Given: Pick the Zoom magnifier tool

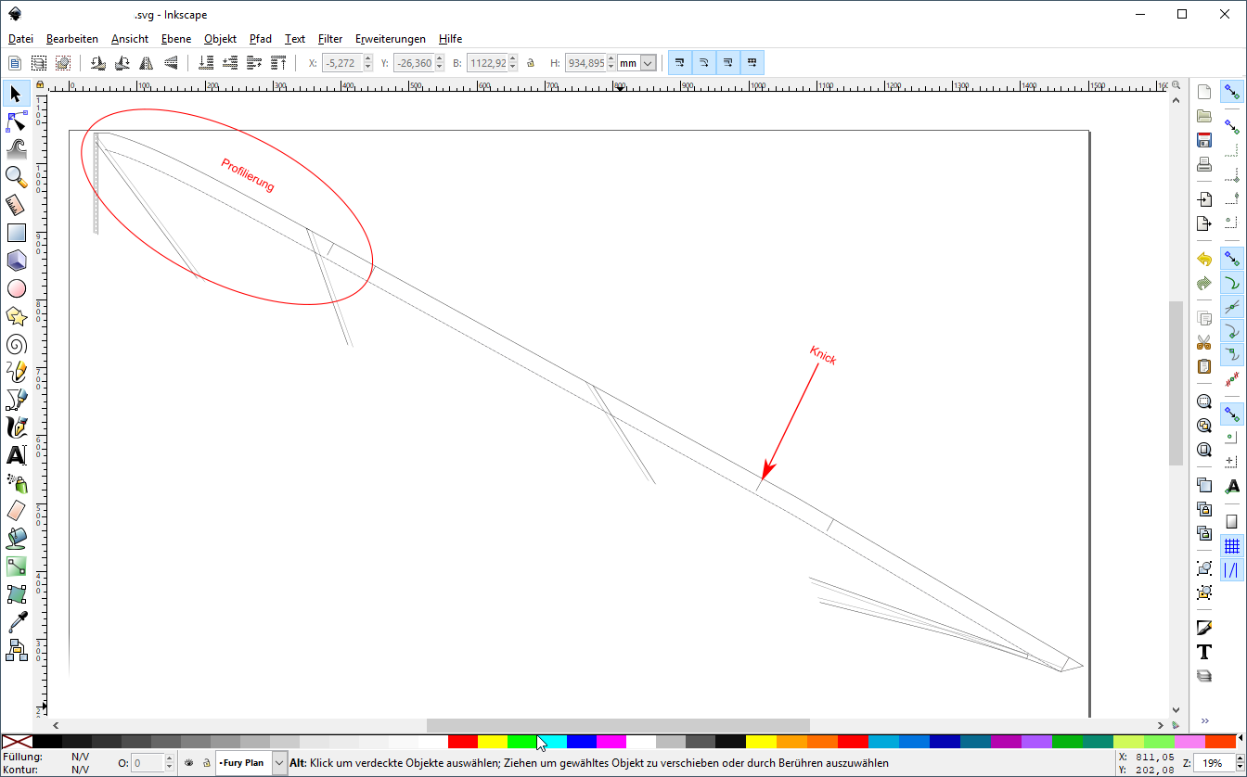Looking at the screenshot, I should coord(17,176).
